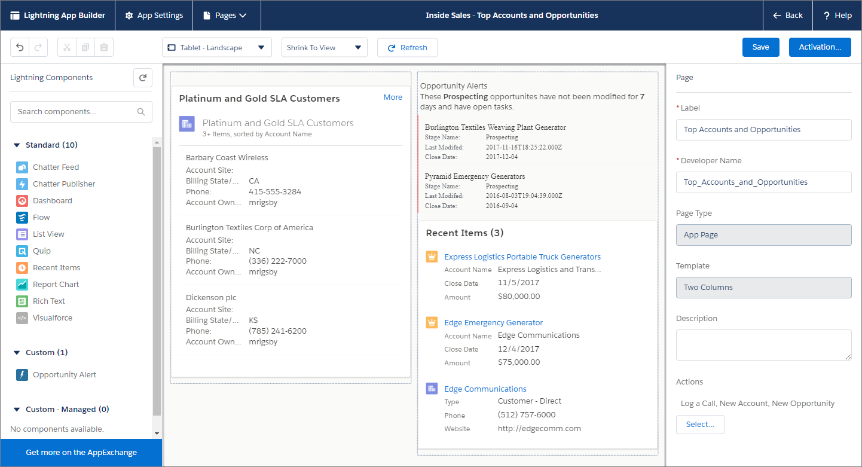This screenshot has width=862, height=467.
Task: Open the Express Logistics Portable Truck Generators link
Action: 522,257
